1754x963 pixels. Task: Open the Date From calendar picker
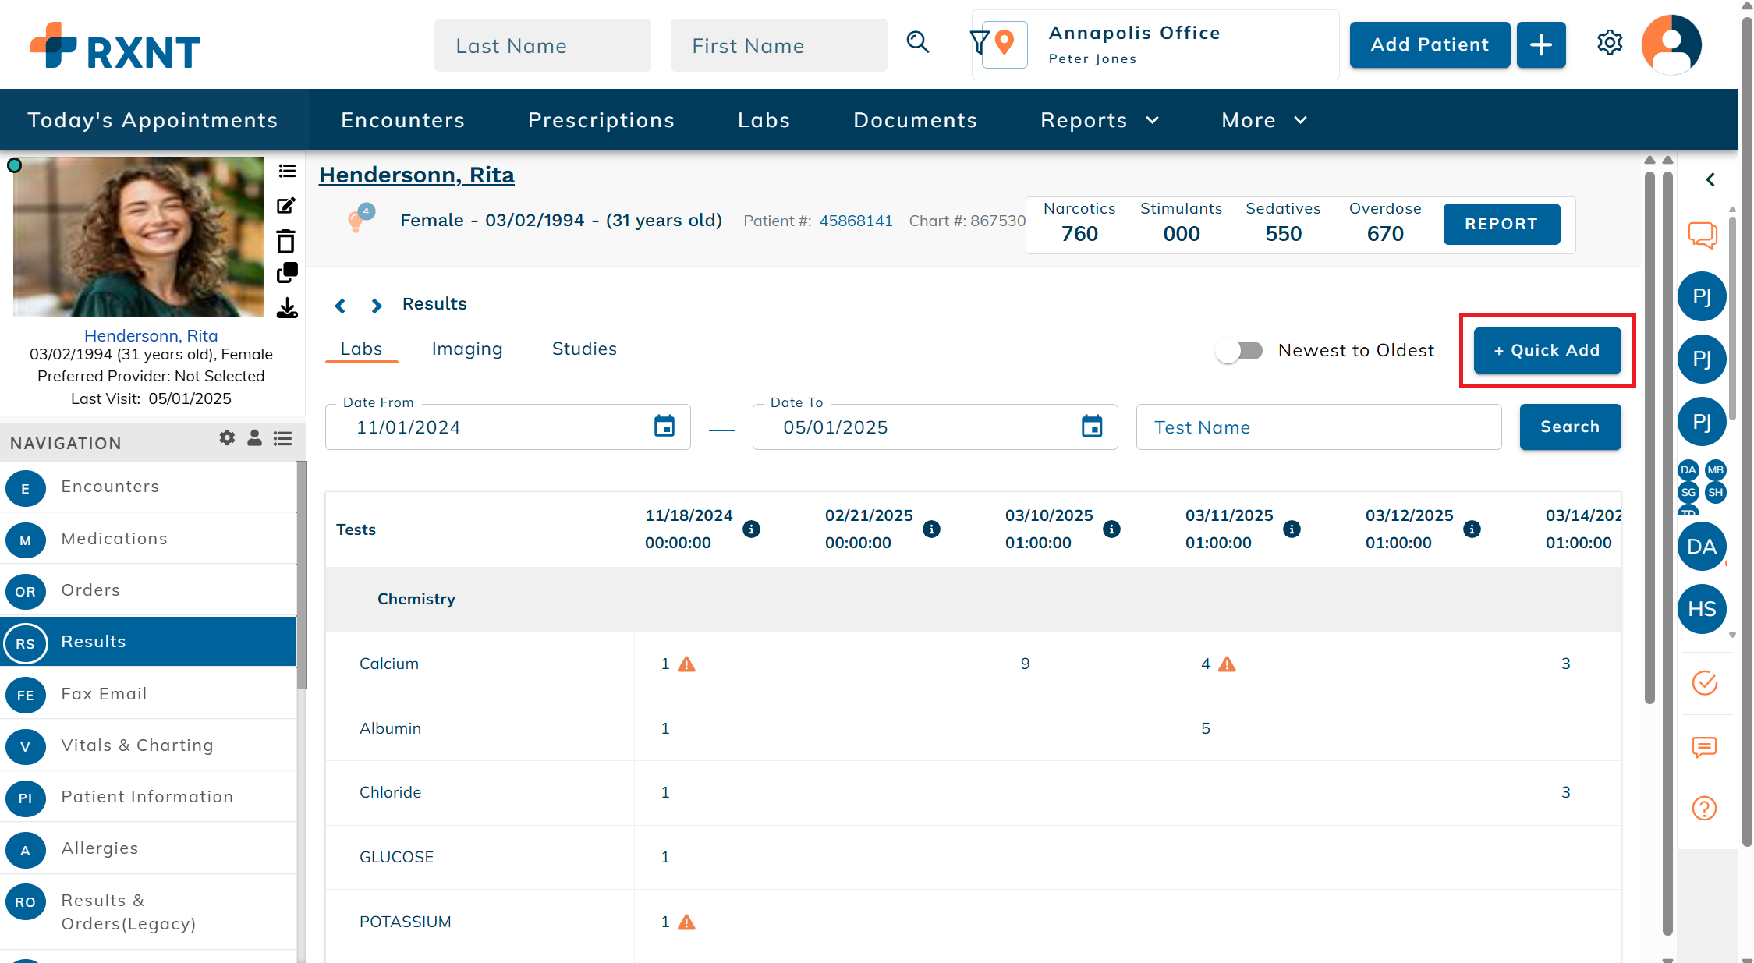point(664,427)
